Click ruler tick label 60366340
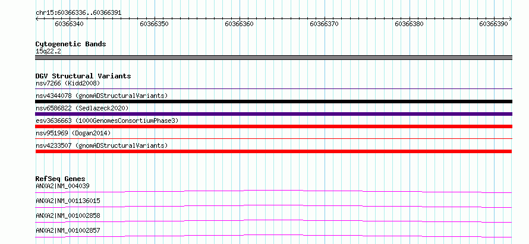Image resolution: width=529 pixels, height=244 pixels. 69,24
